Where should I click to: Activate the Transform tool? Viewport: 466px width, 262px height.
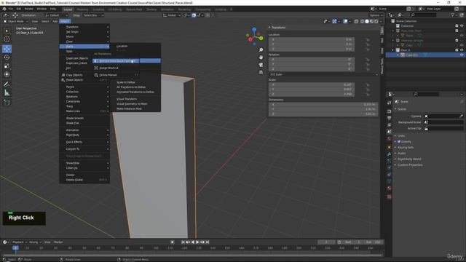tap(7, 74)
